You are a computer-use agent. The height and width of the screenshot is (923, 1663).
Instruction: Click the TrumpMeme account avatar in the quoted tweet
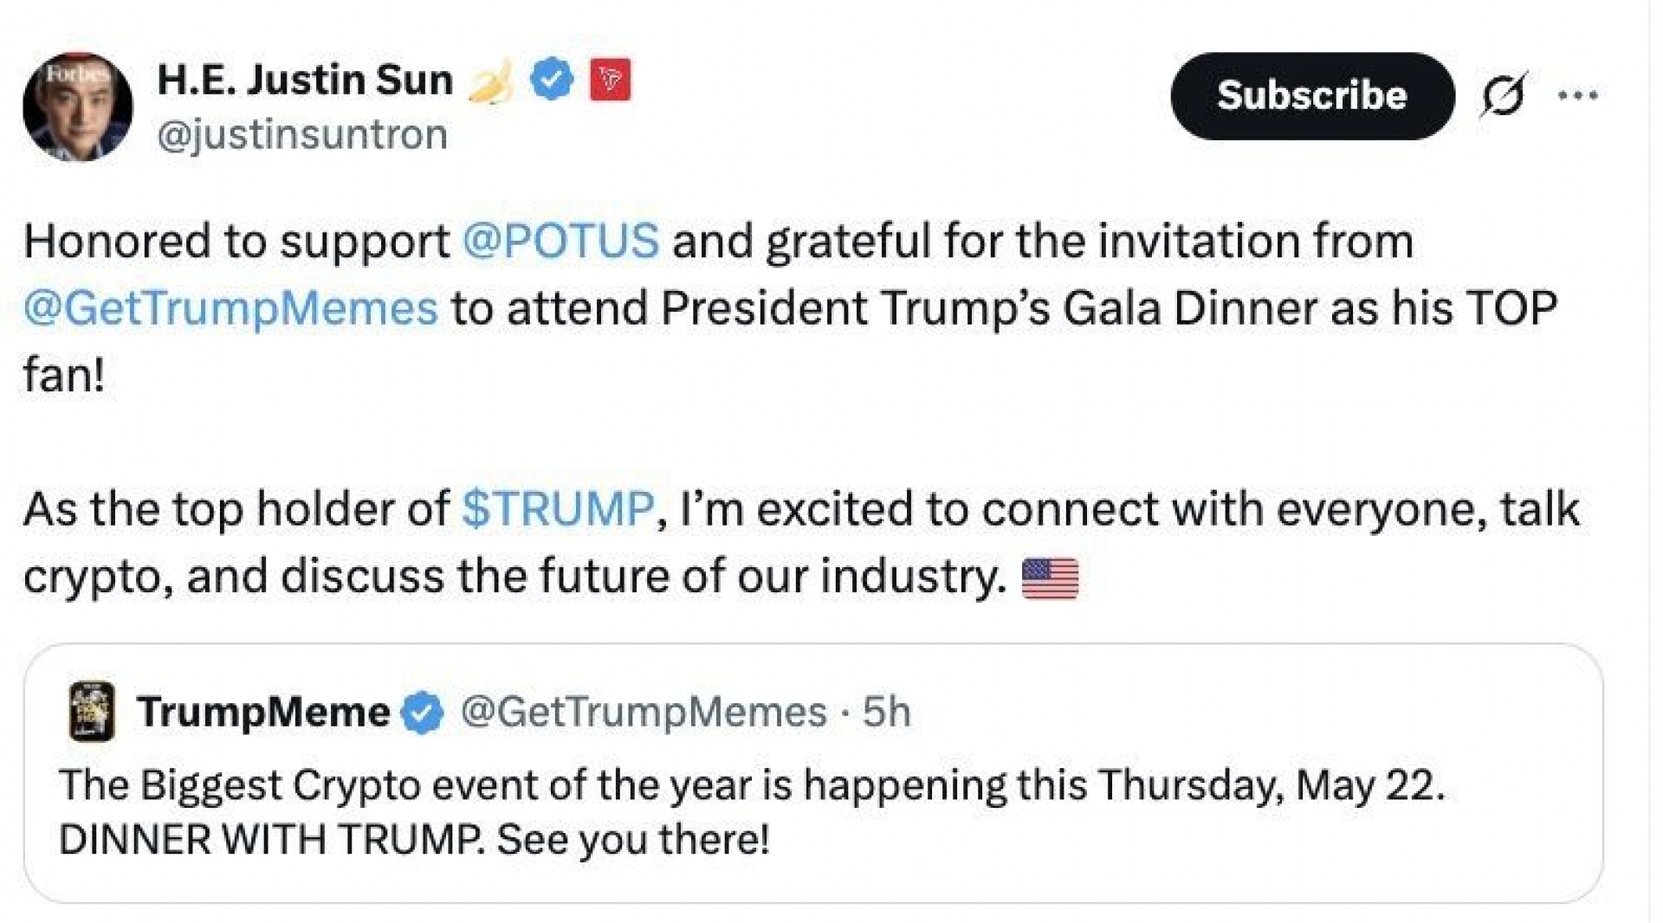(x=92, y=712)
